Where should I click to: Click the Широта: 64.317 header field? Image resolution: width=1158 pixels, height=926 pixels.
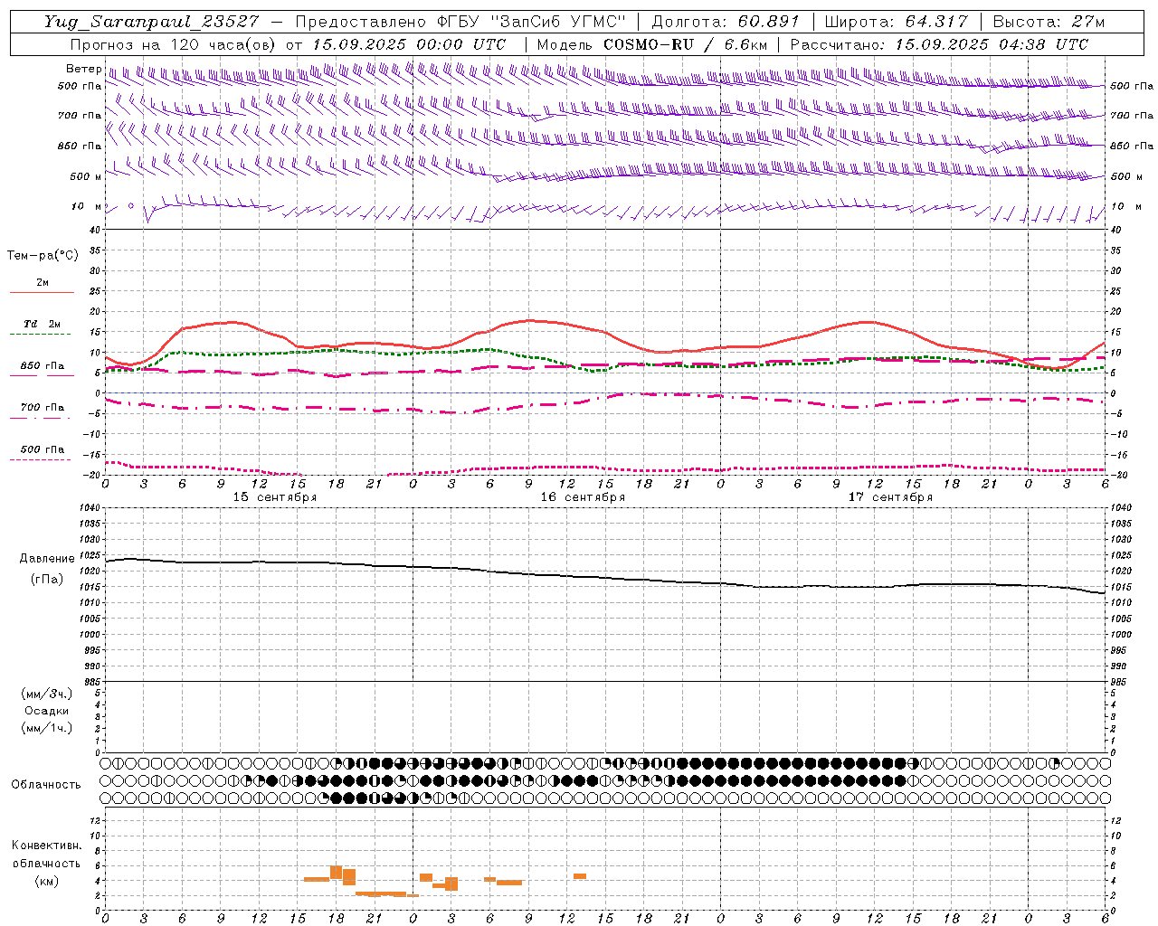(x=897, y=22)
